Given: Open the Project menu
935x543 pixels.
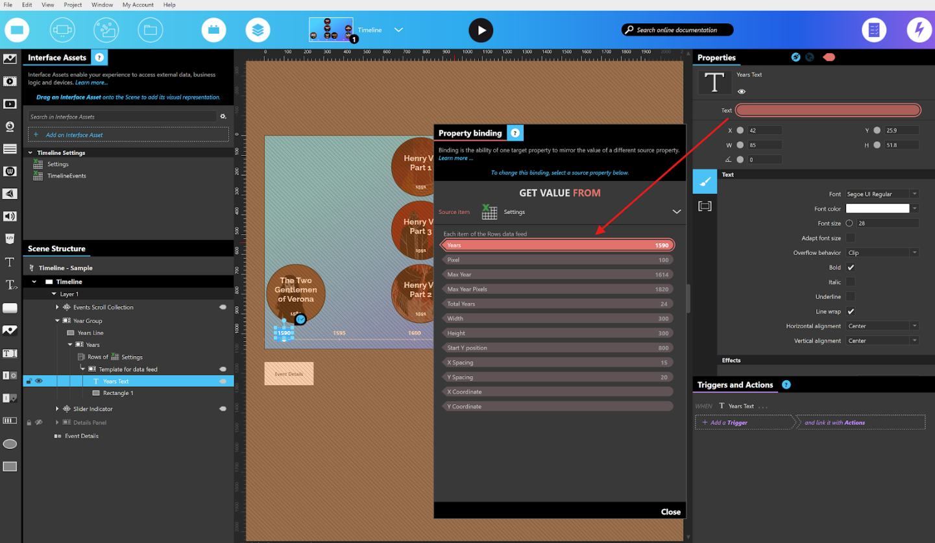Looking at the screenshot, I should click(73, 5).
